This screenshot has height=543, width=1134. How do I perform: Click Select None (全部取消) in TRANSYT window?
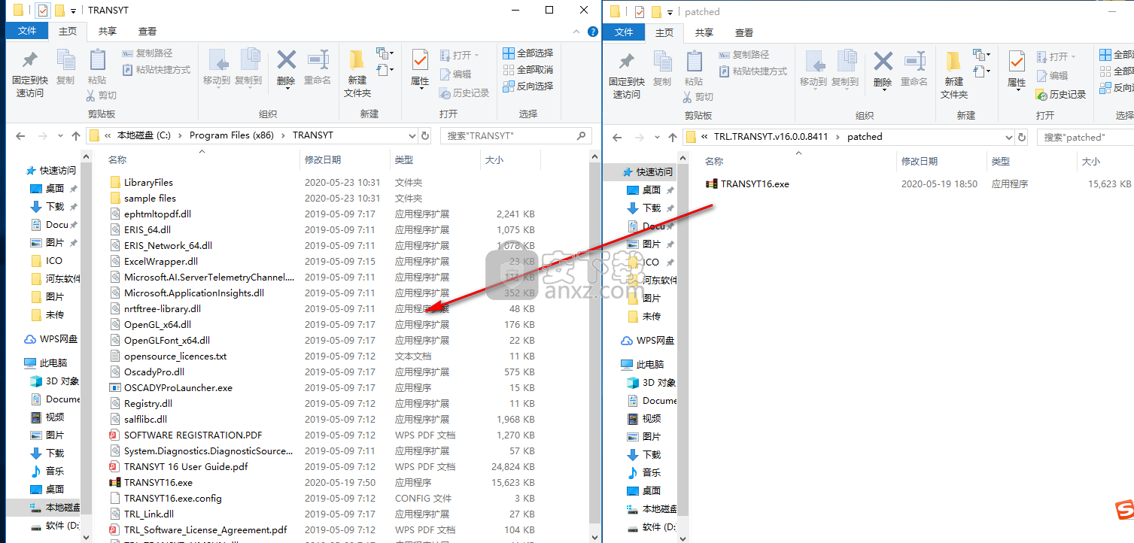(x=527, y=69)
